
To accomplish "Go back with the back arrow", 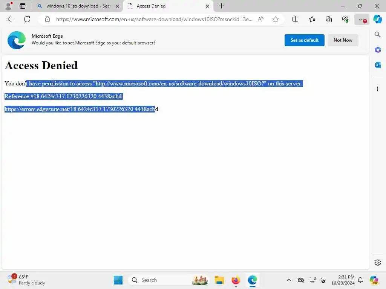I will tap(10, 19).
